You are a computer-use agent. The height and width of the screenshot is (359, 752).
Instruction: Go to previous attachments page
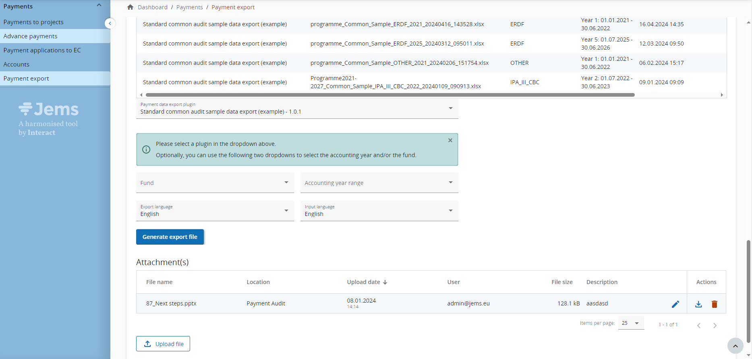click(x=699, y=326)
